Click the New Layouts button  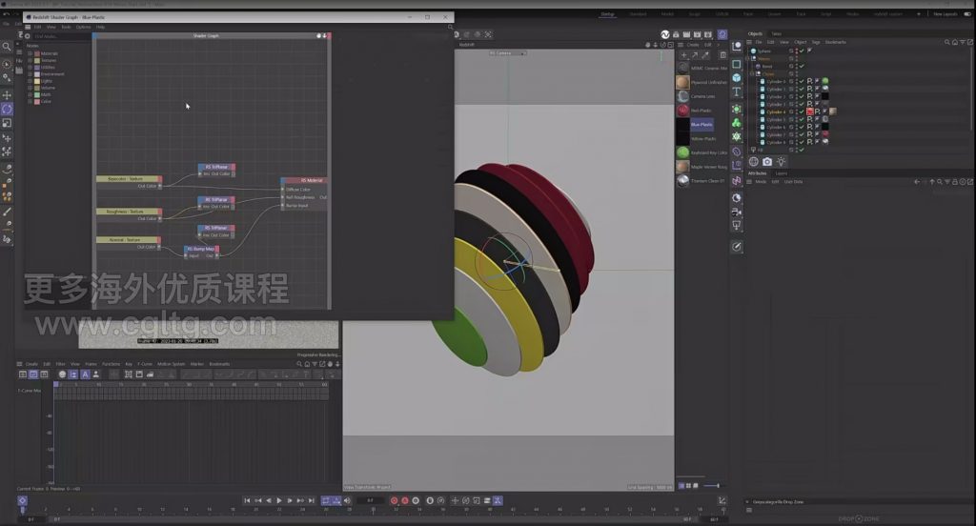[945, 13]
